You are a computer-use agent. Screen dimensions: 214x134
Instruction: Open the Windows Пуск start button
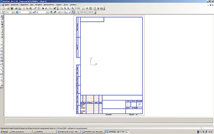[4, 132]
